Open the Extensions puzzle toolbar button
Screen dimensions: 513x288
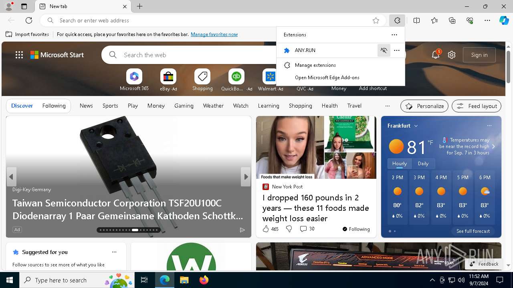pyautogui.click(x=397, y=20)
